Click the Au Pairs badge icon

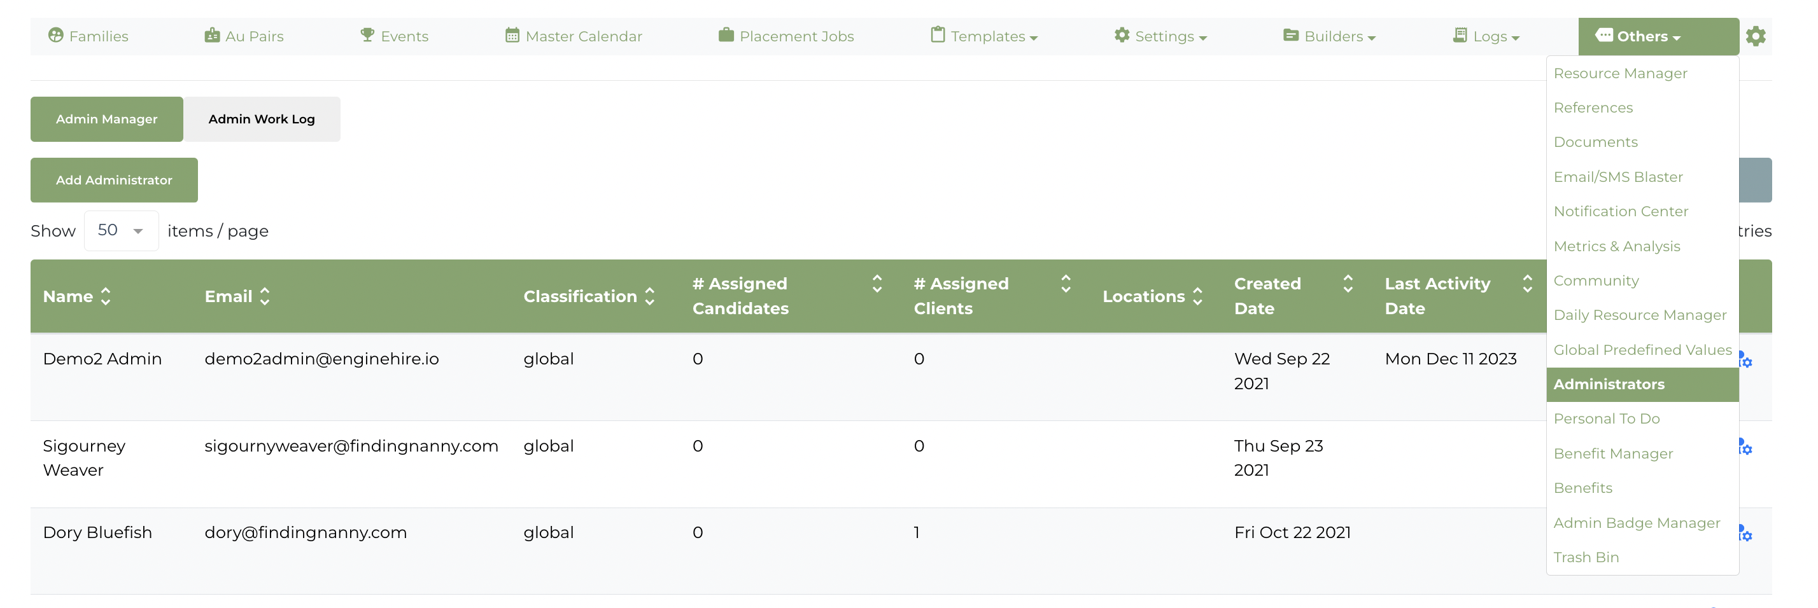point(212,35)
